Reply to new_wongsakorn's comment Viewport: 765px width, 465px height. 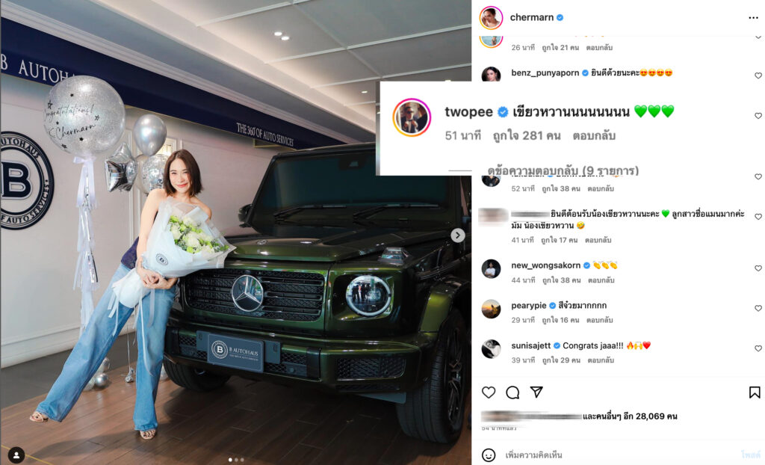(x=601, y=280)
